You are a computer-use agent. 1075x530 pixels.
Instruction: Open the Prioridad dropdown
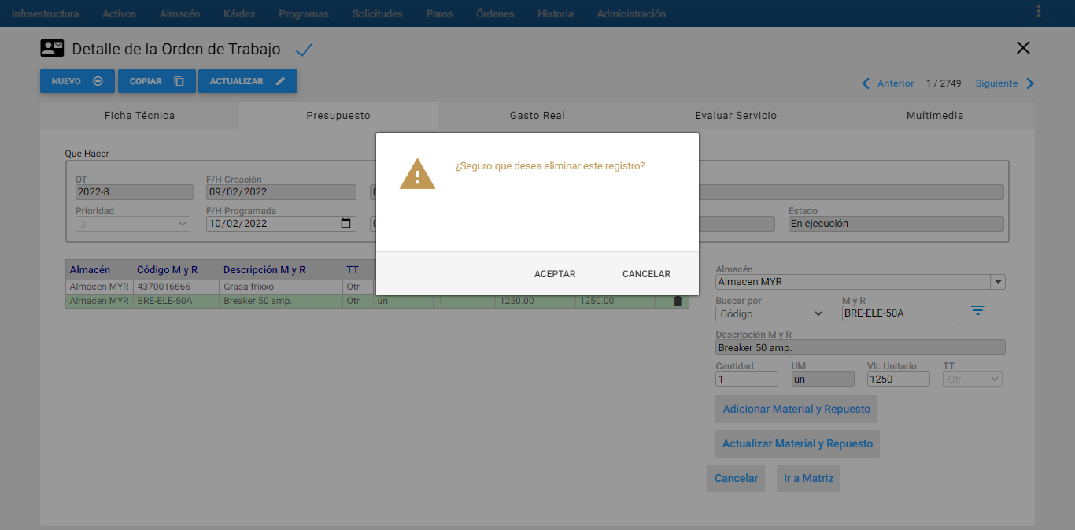[133, 224]
